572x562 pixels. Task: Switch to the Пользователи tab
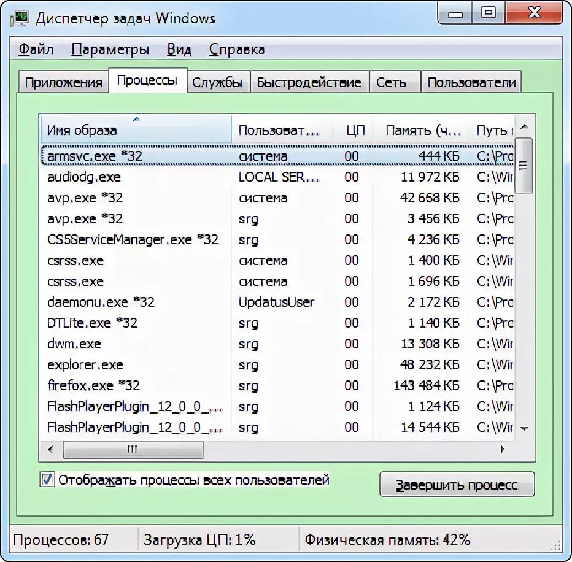point(471,82)
